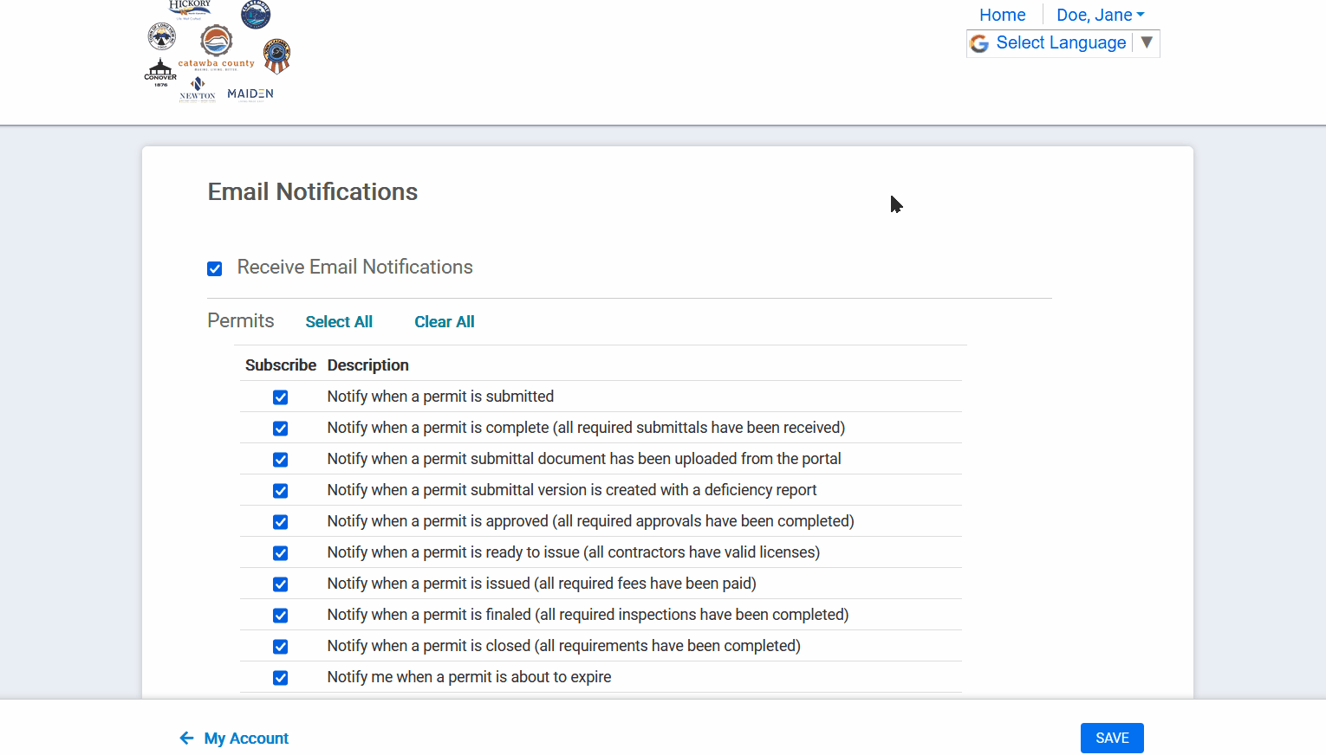The image size is (1326, 755).
Task: Toggle the permit about to expire checkbox
Action: pyautogui.click(x=280, y=678)
